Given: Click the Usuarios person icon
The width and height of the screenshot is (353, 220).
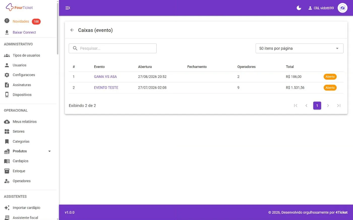Looking at the screenshot, I should click(7, 65).
